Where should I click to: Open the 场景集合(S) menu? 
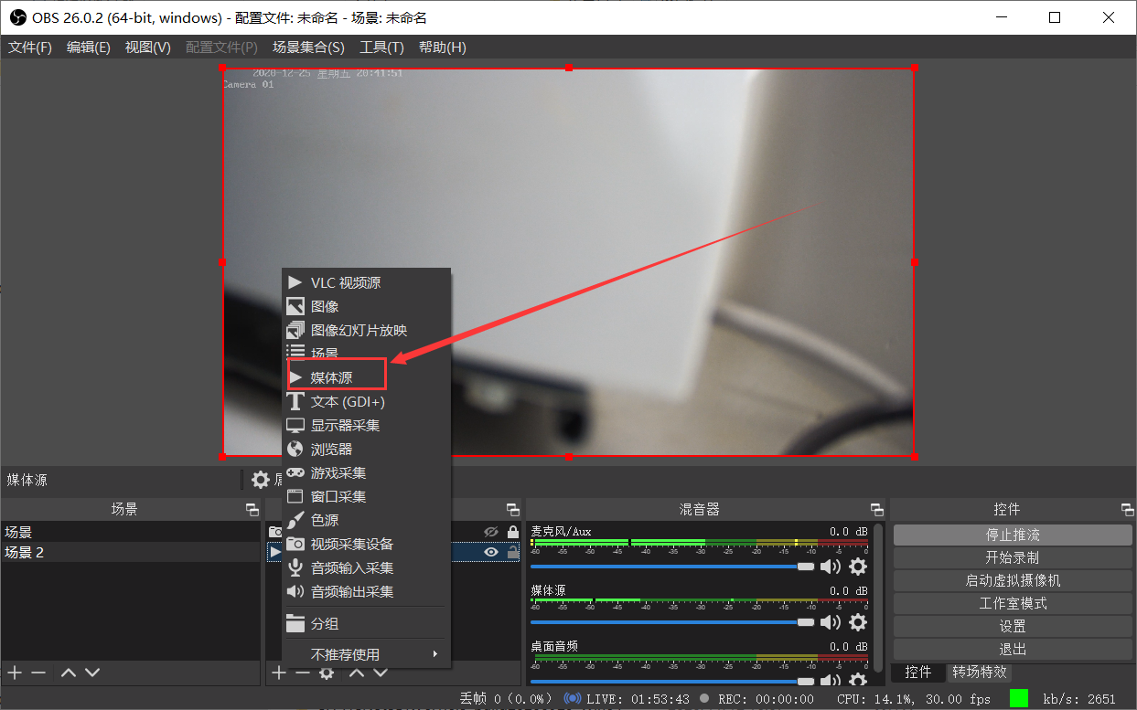click(x=308, y=48)
